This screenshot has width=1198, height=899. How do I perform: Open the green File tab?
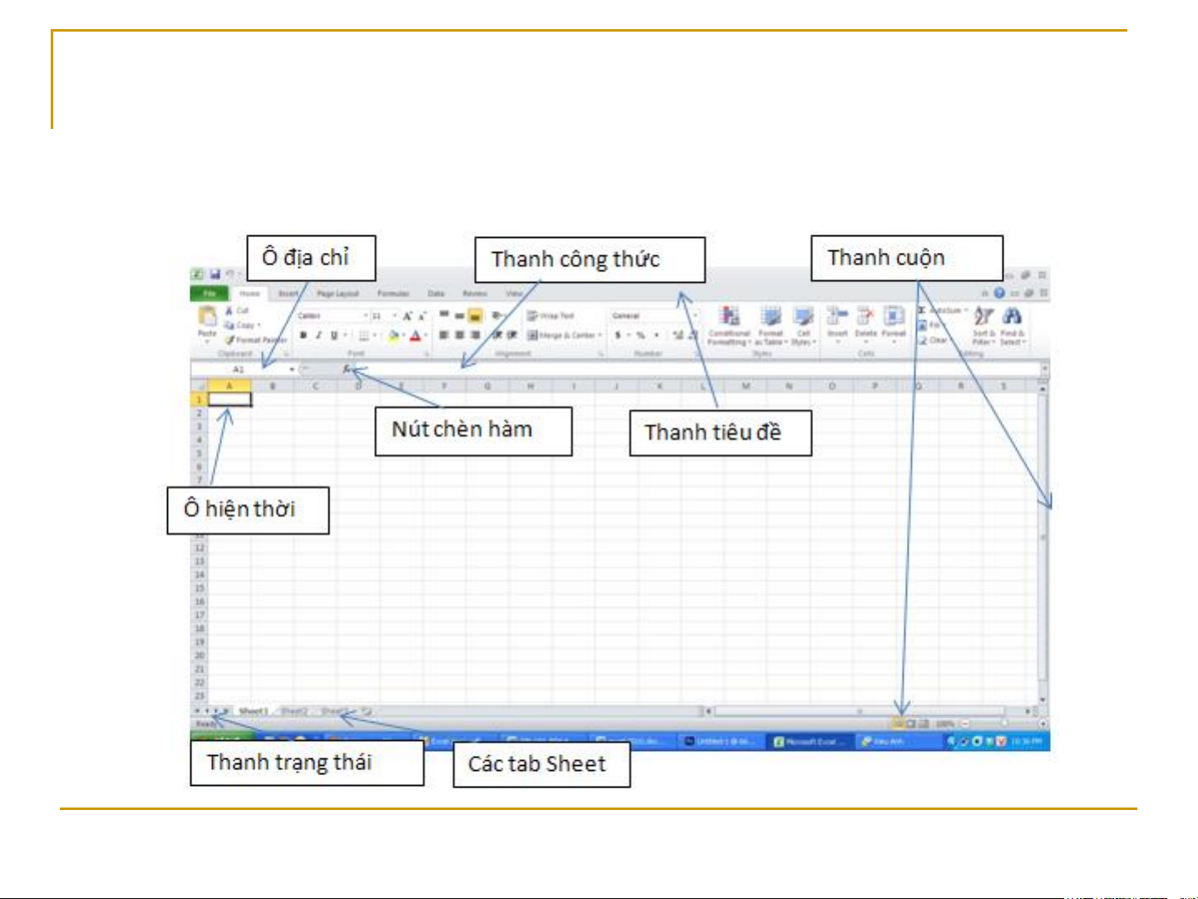210,294
